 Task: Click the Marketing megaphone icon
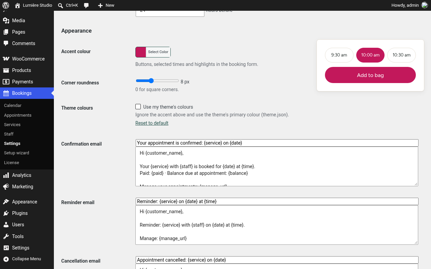pyautogui.click(x=6, y=187)
